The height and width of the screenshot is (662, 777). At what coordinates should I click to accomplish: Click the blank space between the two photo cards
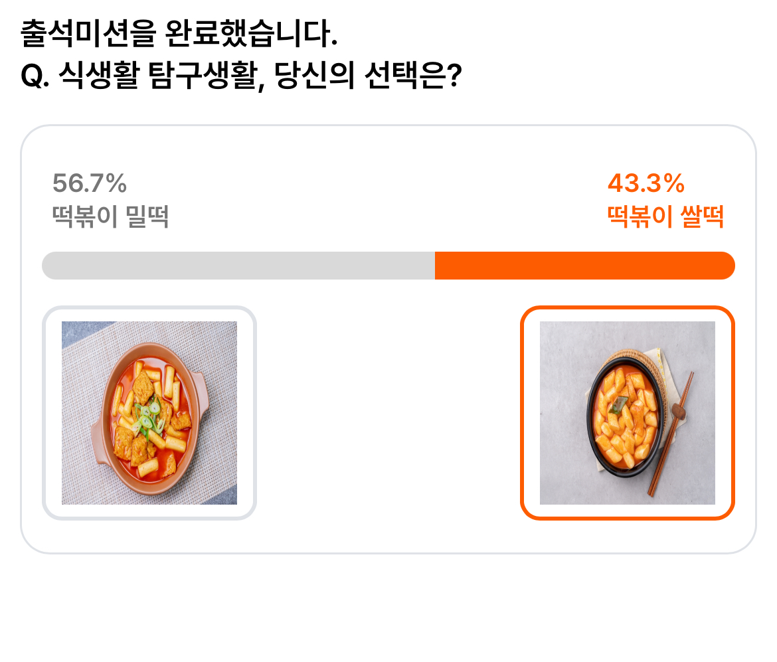tap(388, 413)
